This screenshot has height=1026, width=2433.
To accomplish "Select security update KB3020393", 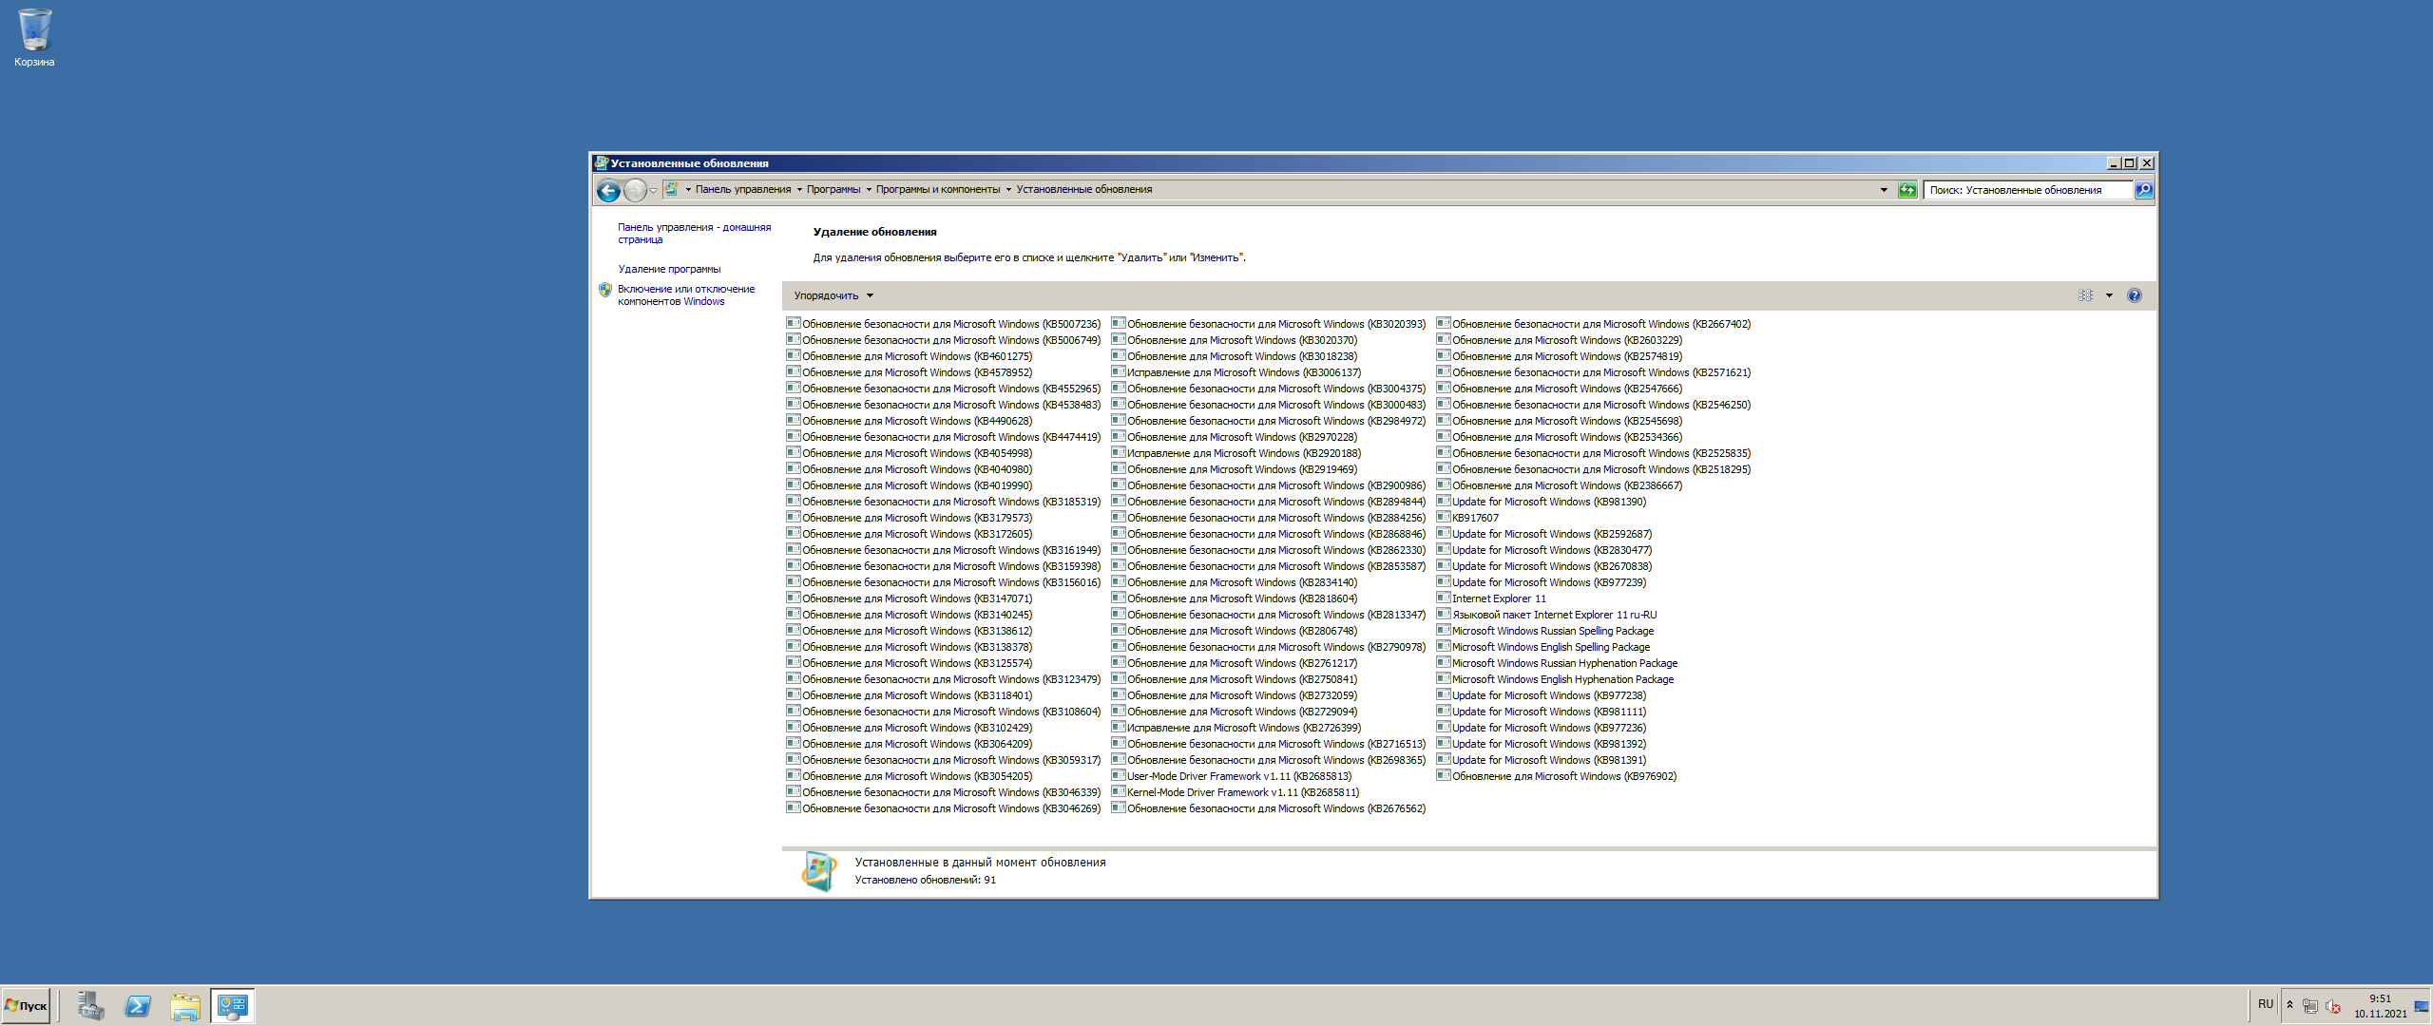I will (1269, 324).
